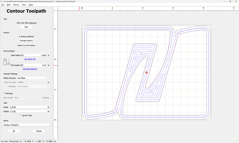Click the red origin marker on canvas

(x=146, y=73)
